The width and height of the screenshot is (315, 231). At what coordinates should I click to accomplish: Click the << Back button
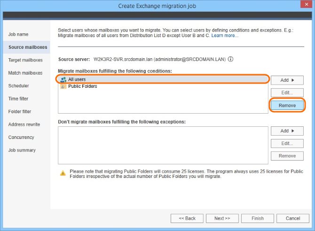click(187, 218)
